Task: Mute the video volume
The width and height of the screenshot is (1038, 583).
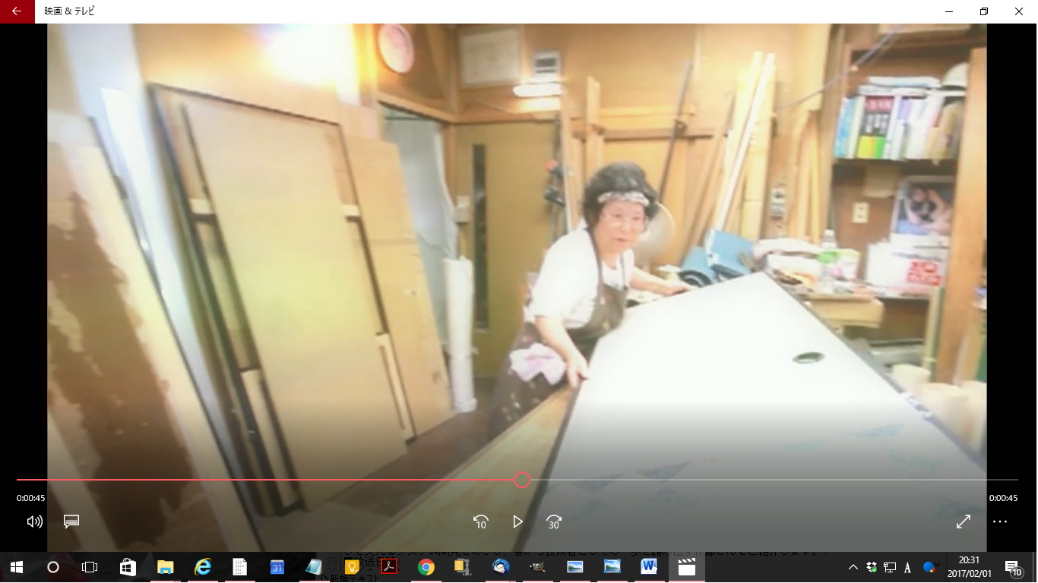Action: point(34,522)
